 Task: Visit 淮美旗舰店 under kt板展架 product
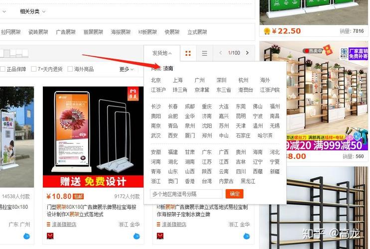click(174, 225)
